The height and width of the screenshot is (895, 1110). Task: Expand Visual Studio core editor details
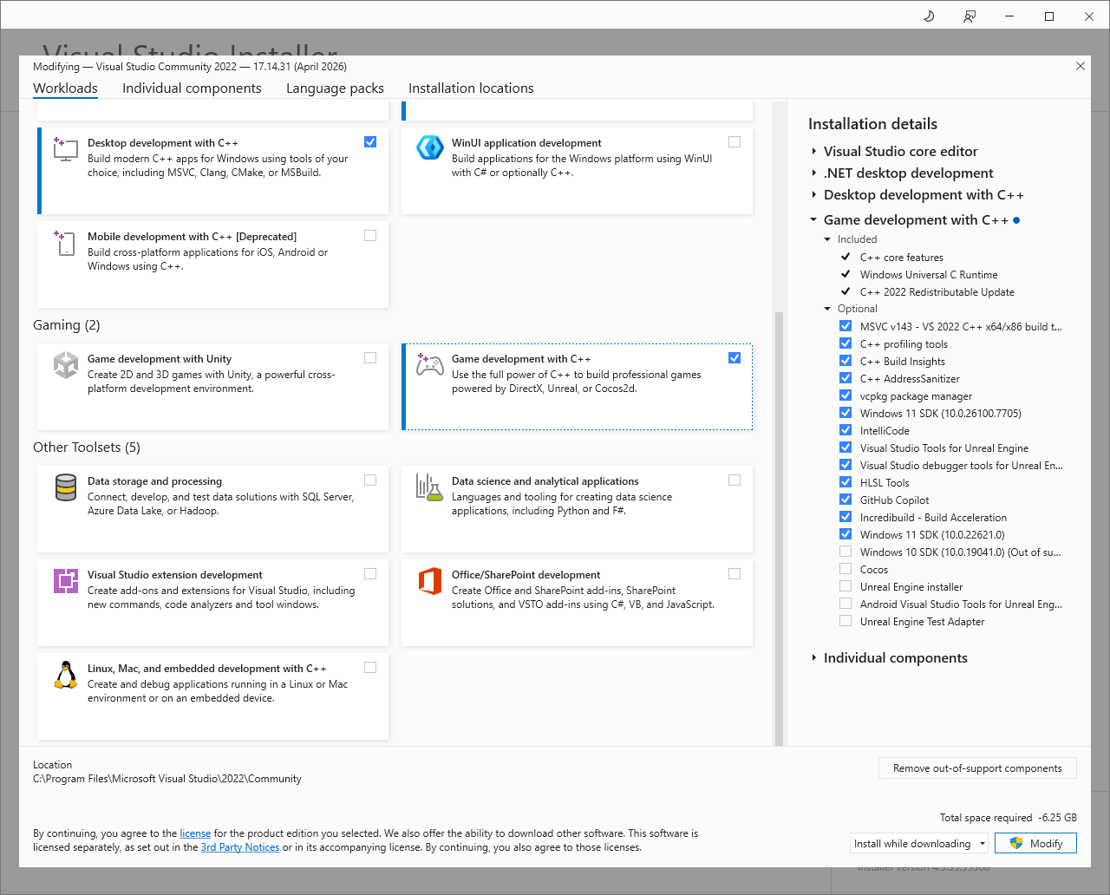coord(813,151)
